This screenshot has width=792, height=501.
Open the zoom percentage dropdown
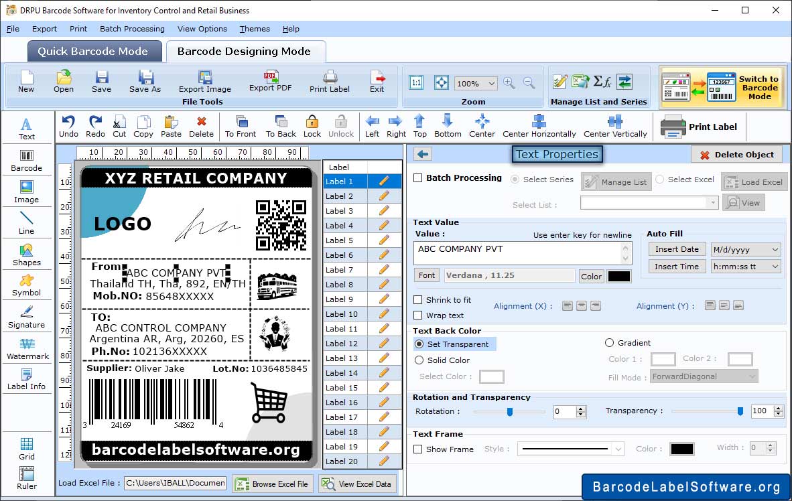[491, 83]
